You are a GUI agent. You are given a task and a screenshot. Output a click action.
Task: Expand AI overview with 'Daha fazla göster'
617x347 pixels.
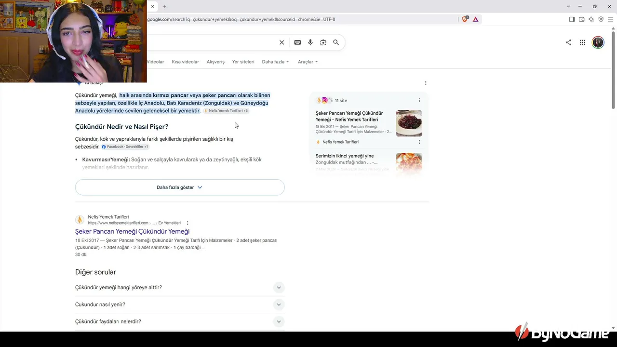pyautogui.click(x=180, y=187)
